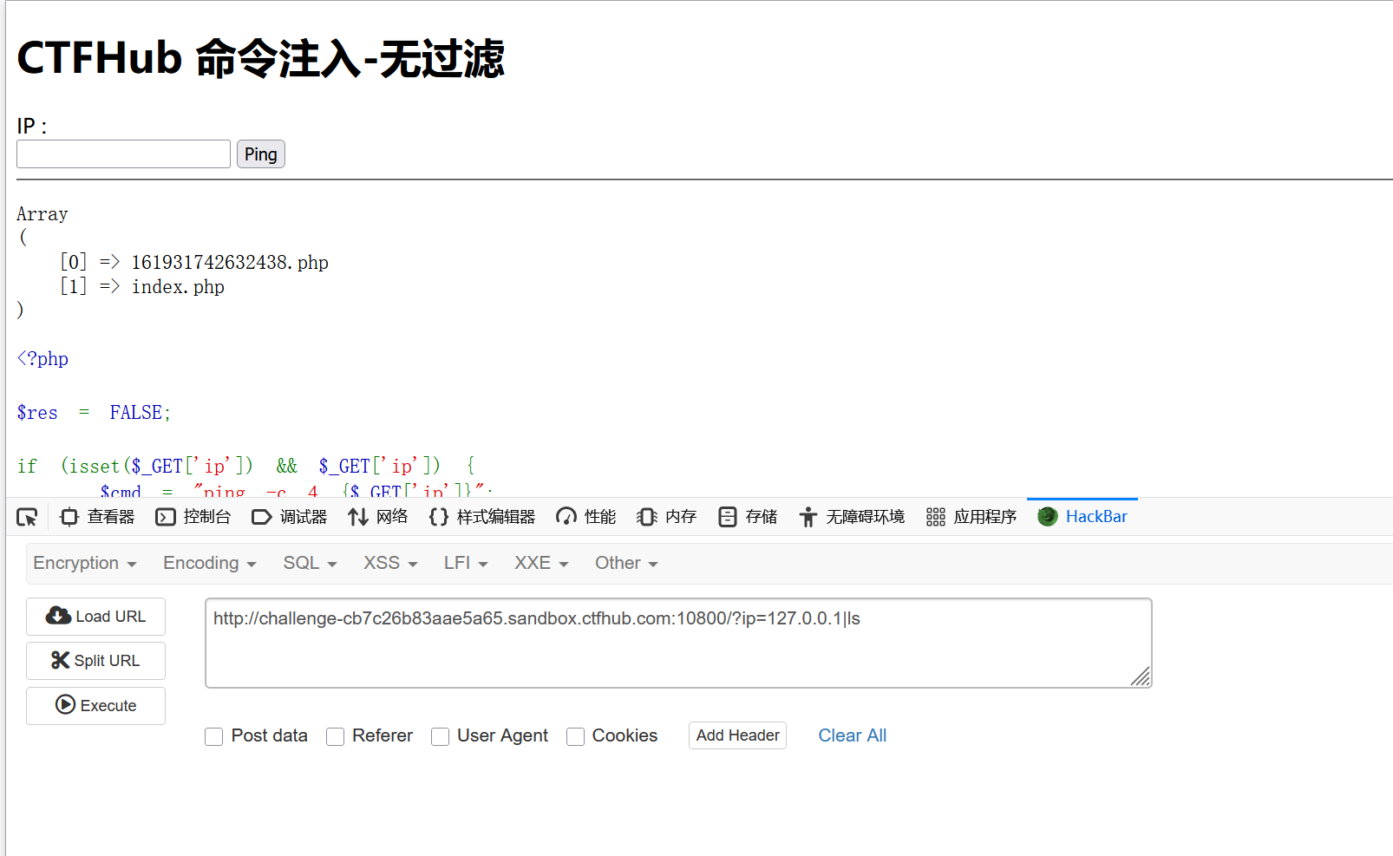
Task: Open the 存储 Storage tab
Action: (x=748, y=517)
